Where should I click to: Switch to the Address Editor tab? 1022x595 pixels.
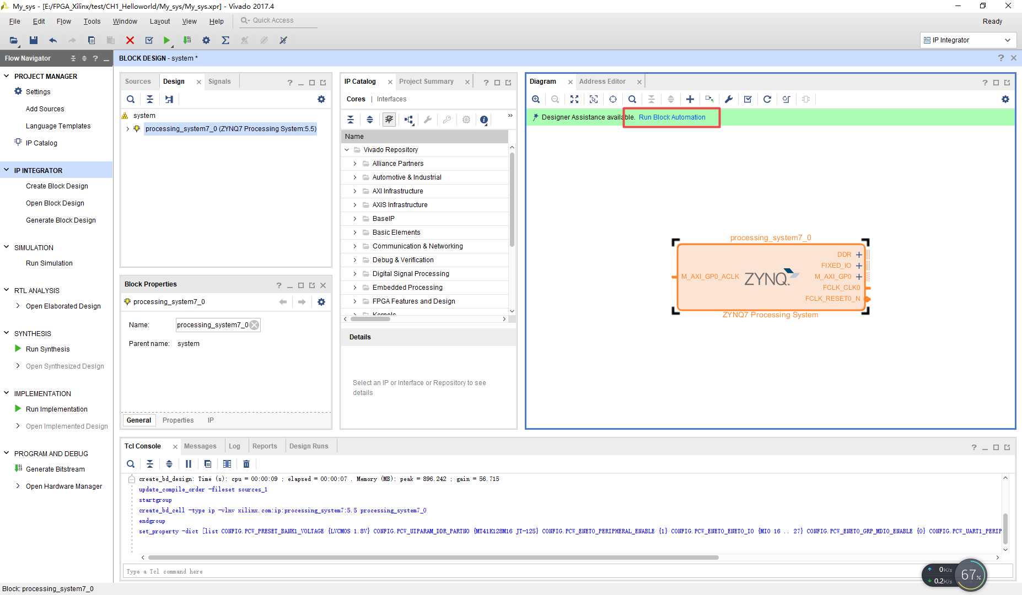coord(602,82)
